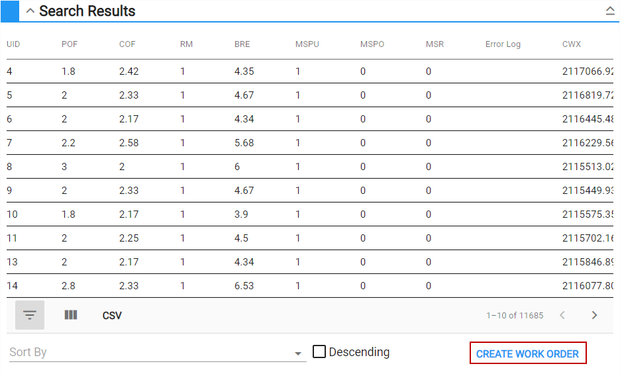Screen dimensions: 620x372
Task: Click the Create Work Order button
Action: pyautogui.click(x=527, y=353)
